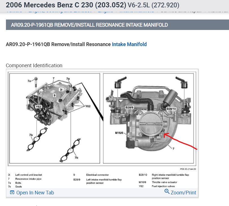Click the Open In New Tab link

point(35,192)
